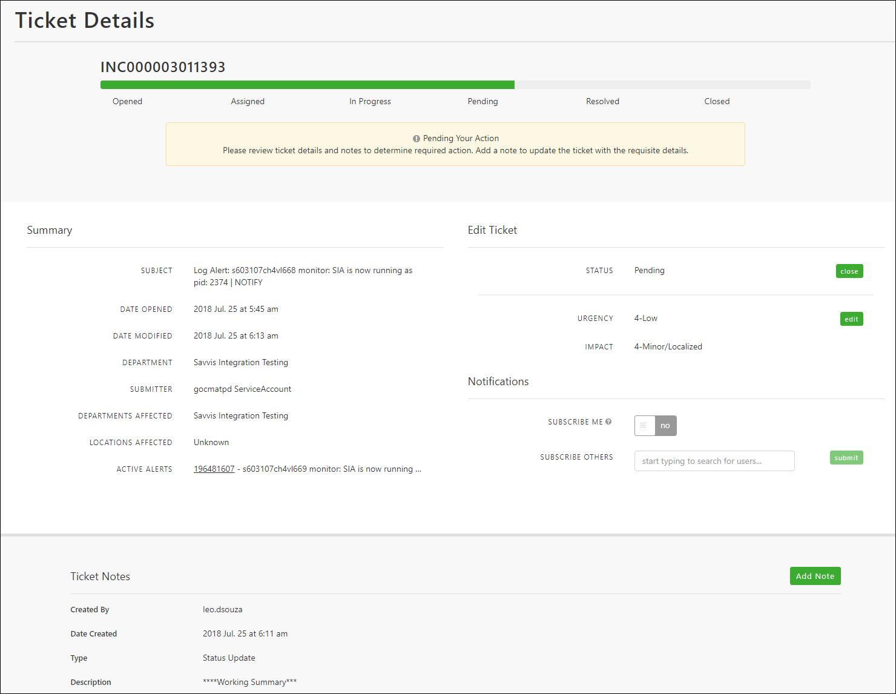Click the Closed stage label
The width and height of the screenshot is (896, 694).
[x=717, y=101]
